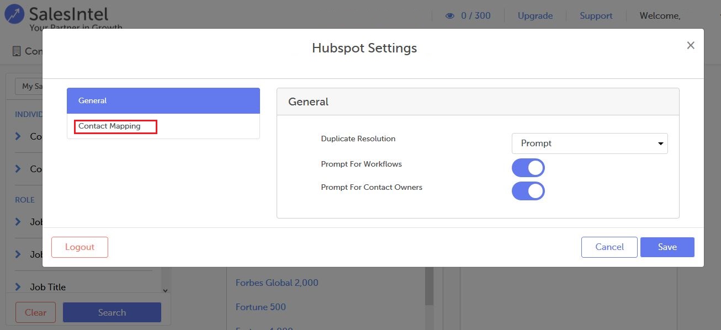
Task: Select the General settings tab
Action: tap(163, 100)
